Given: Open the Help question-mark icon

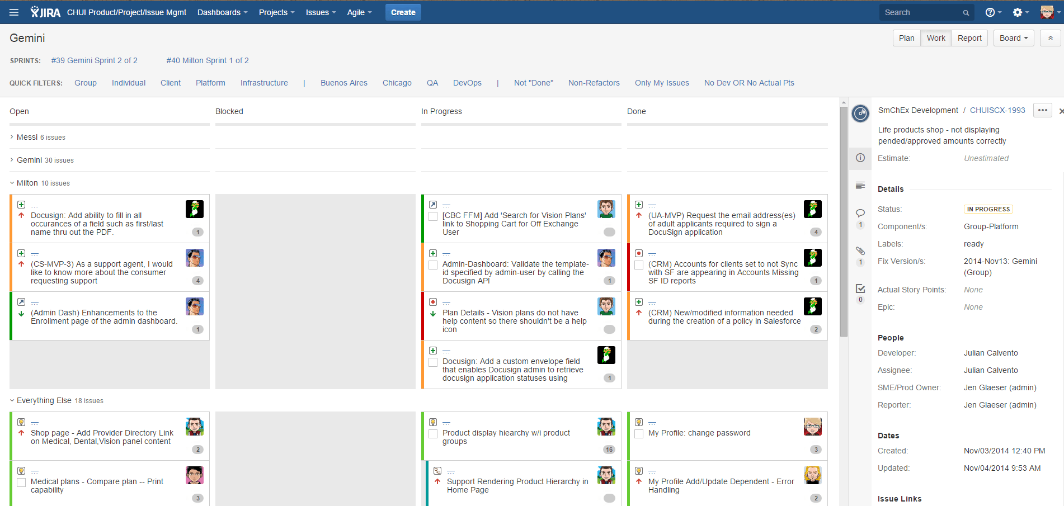Looking at the screenshot, I should click(989, 12).
